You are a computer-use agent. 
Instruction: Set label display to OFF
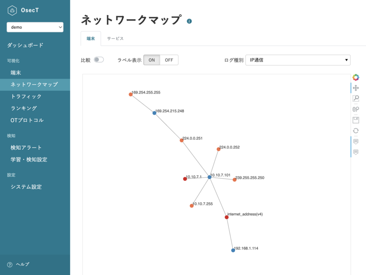[x=169, y=60]
